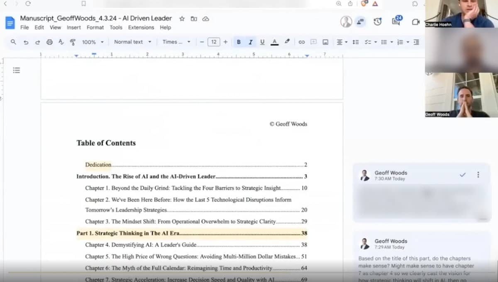Image resolution: width=498 pixels, height=282 pixels.
Task: Reload the browser page
Action: (28, 4)
